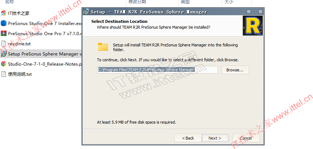Click the Next > button
Screen dimensions: 313x149
(x=215, y=138)
